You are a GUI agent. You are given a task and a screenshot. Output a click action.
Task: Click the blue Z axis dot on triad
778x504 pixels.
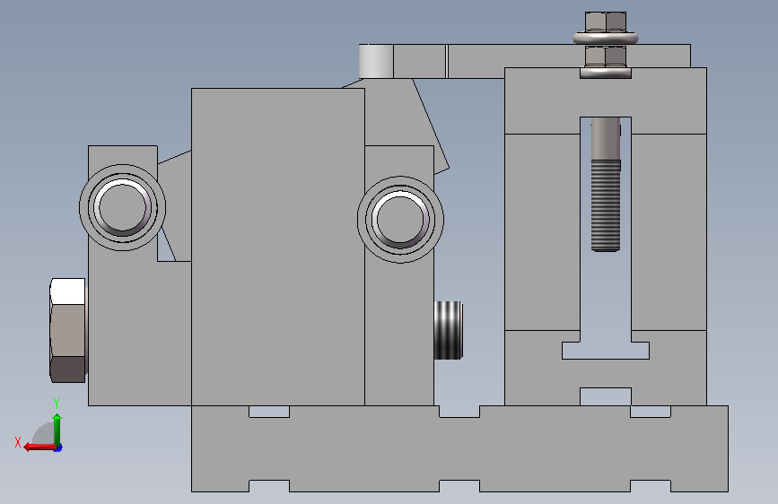click(x=58, y=448)
